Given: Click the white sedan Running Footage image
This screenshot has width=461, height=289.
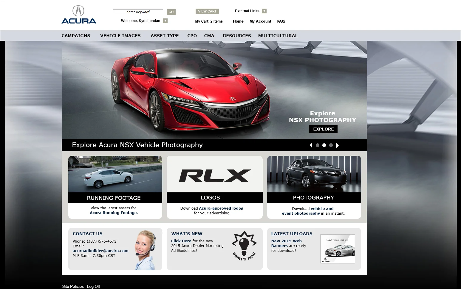Looking at the screenshot, I should [115, 174].
